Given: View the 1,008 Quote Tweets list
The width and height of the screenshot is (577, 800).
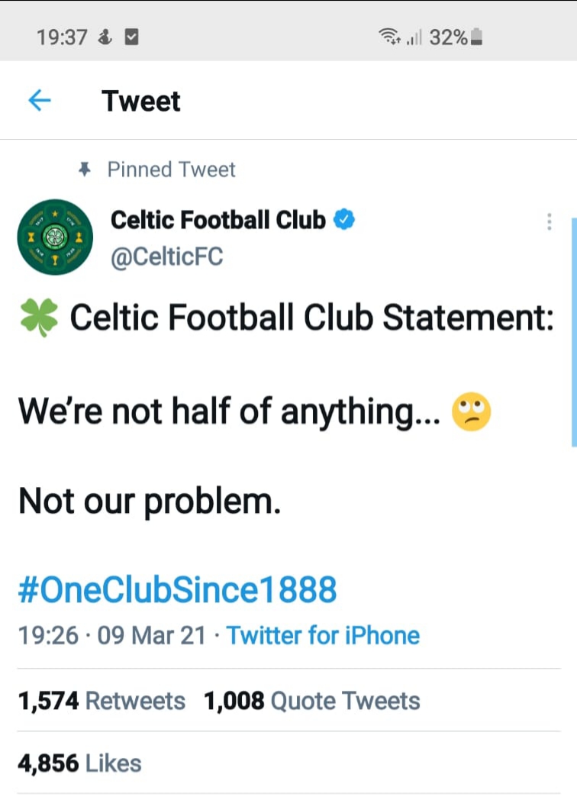Looking at the screenshot, I should coord(312,701).
